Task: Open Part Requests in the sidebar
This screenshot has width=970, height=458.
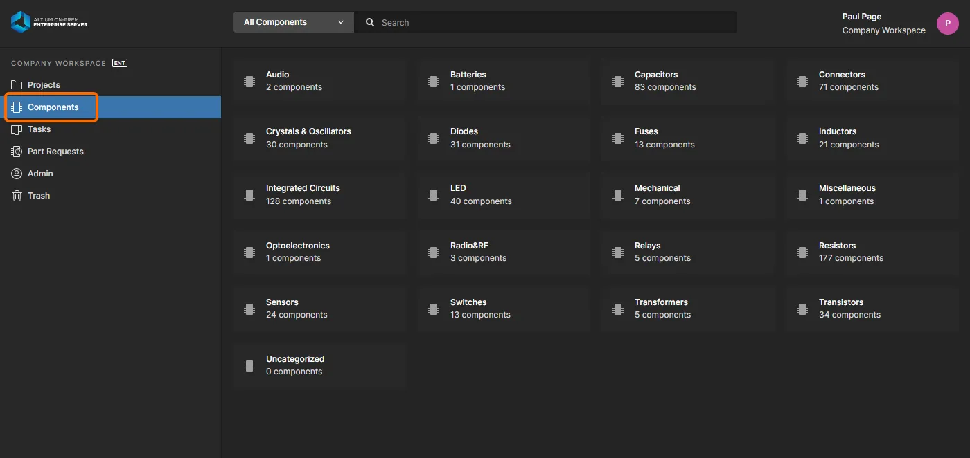Action: [55, 152]
